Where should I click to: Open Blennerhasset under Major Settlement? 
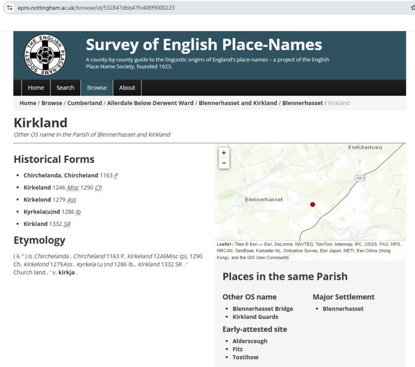[x=343, y=309]
